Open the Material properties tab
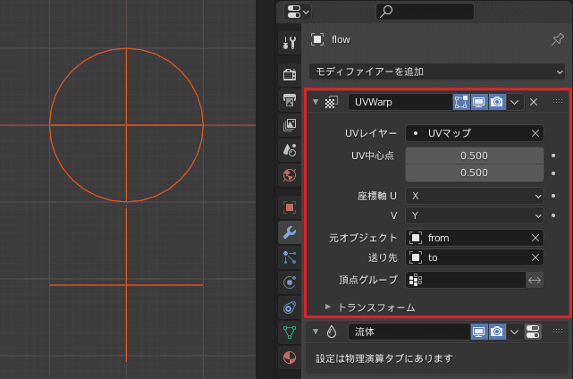This screenshot has height=379, width=573. click(290, 358)
